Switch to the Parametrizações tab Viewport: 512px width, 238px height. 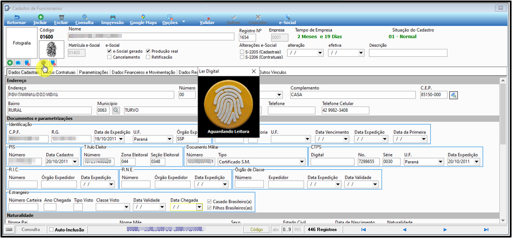tap(93, 73)
